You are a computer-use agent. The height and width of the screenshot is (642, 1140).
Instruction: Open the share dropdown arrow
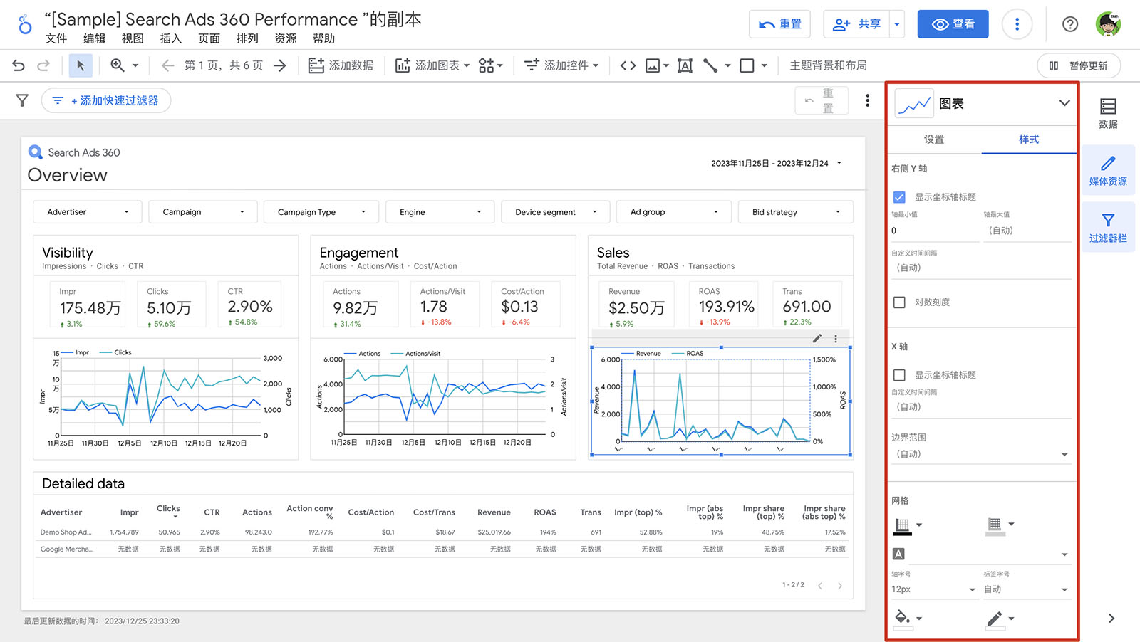tap(897, 24)
